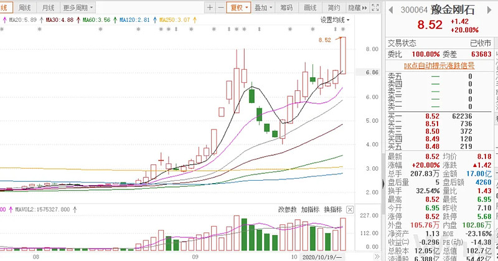Zoom in the K-line chart with plus button

(210, 7)
